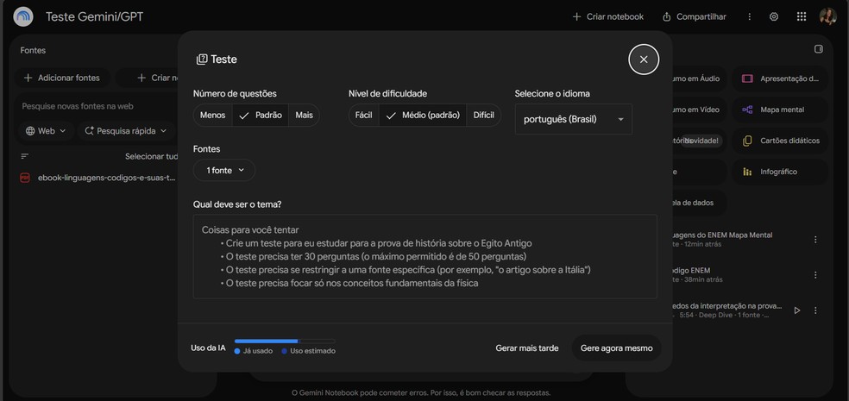Open options for the Codigo ENEM item
Screen dimensions: 849x401
click(x=815, y=275)
